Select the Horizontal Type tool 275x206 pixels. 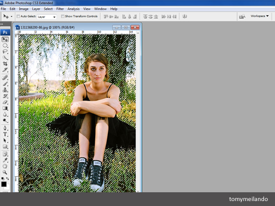[x=5, y=135]
